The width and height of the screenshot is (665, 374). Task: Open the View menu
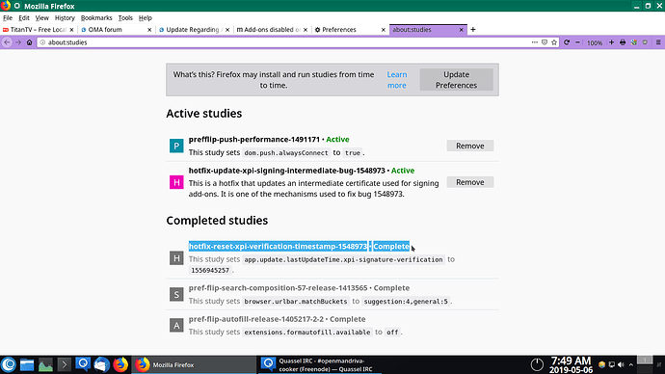(41, 17)
